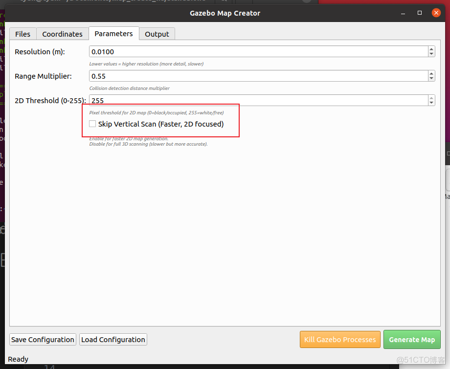The width and height of the screenshot is (450, 369).
Task: Click 'Disable for full 3D scanning' hint text
Action: point(148,144)
